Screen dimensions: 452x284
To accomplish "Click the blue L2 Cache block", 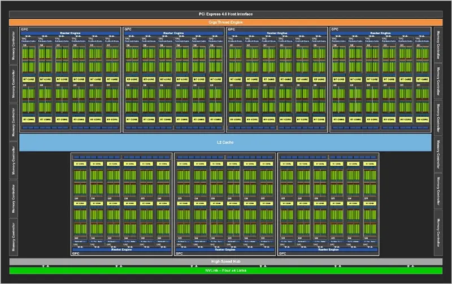I will pos(225,143).
